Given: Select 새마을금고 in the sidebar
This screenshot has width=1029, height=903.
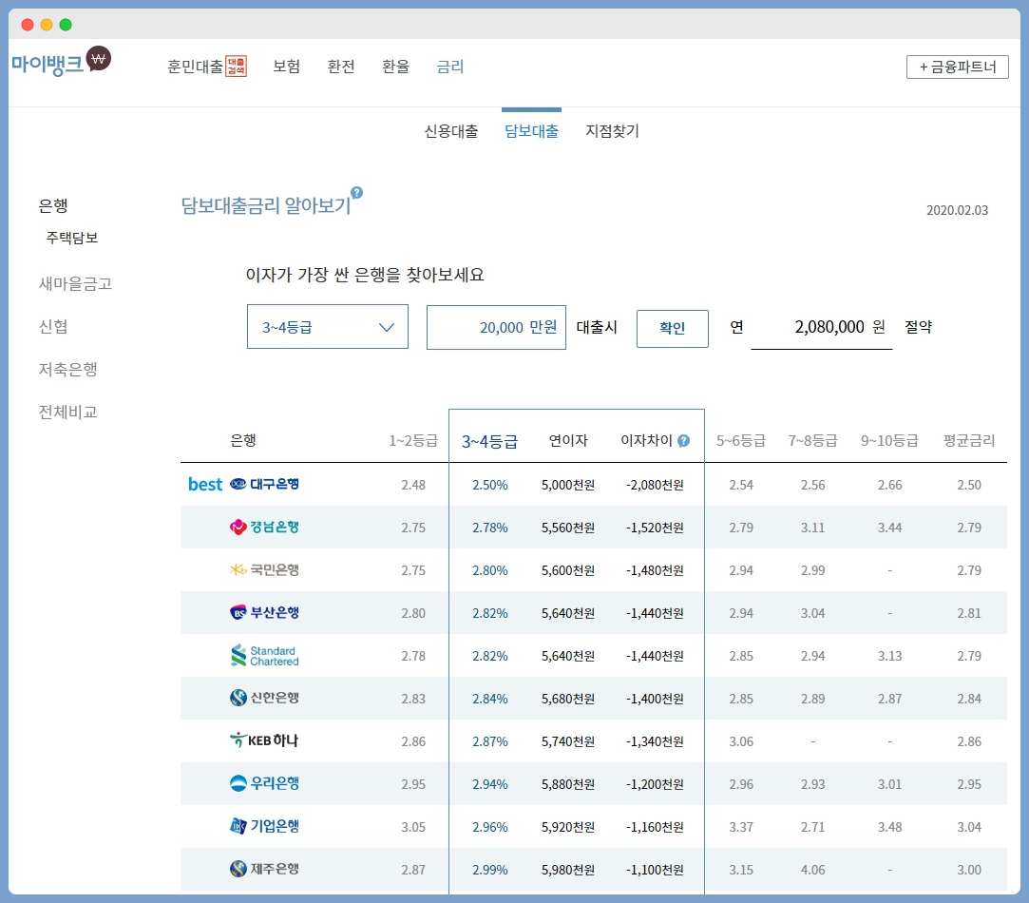Looking at the screenshot, I should (x=75, y=283).
